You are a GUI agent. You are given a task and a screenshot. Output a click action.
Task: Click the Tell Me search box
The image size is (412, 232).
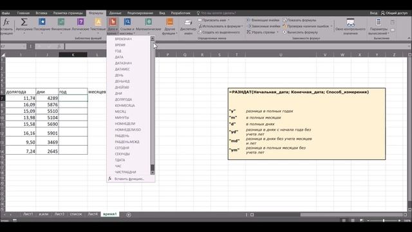216,13
